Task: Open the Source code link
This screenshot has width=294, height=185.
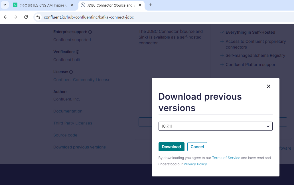Action: pos(65,135)
